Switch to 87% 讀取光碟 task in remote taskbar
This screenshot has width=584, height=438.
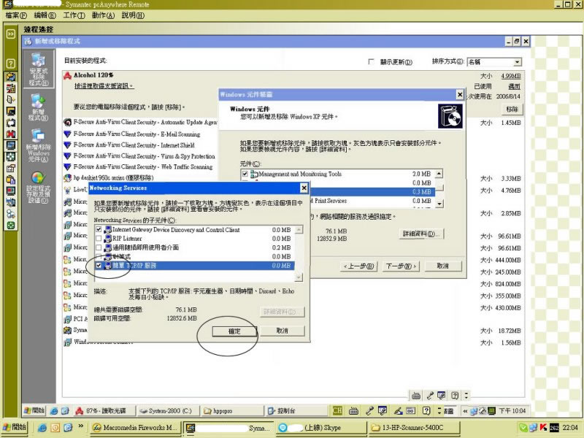(104, 411)
